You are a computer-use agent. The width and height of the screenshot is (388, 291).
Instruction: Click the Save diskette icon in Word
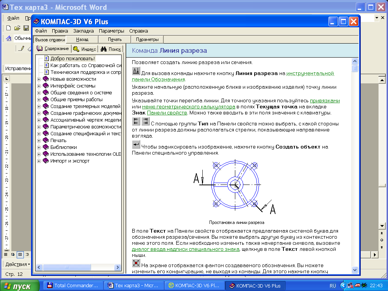coord(26,28)
